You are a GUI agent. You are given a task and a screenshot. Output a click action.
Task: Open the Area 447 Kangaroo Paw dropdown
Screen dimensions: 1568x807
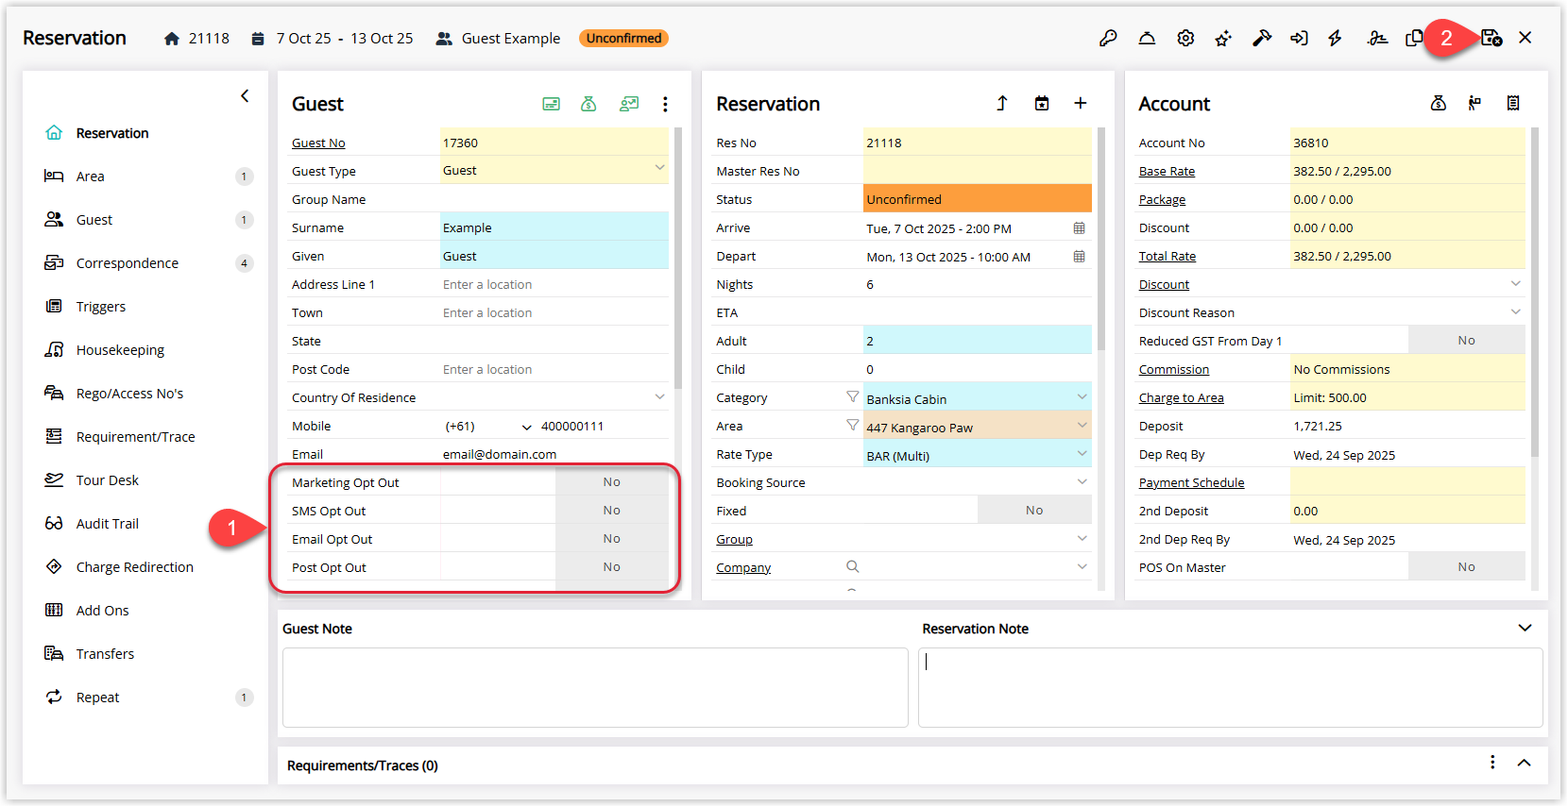coord(1082,426)
